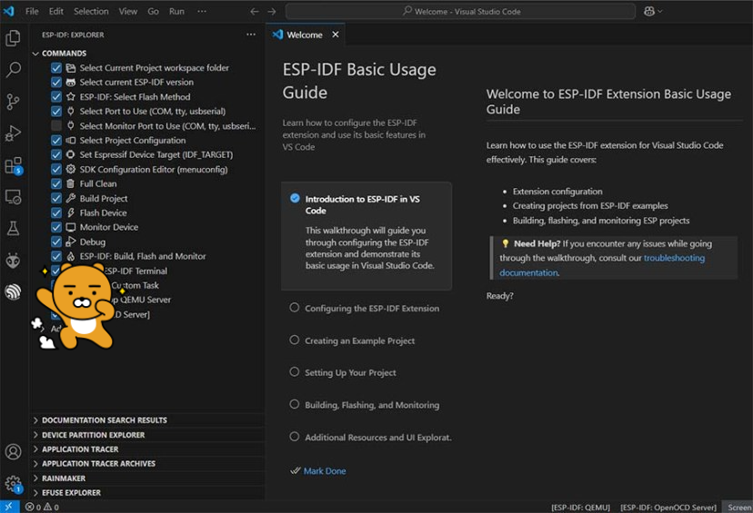This screenshot has height=513, width=753.
Task: Click the Flash Device lightning icon
Action: 71,212
